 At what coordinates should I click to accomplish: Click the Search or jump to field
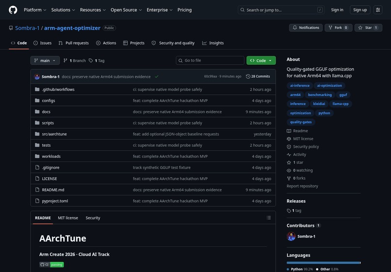[x=281, y=10]
